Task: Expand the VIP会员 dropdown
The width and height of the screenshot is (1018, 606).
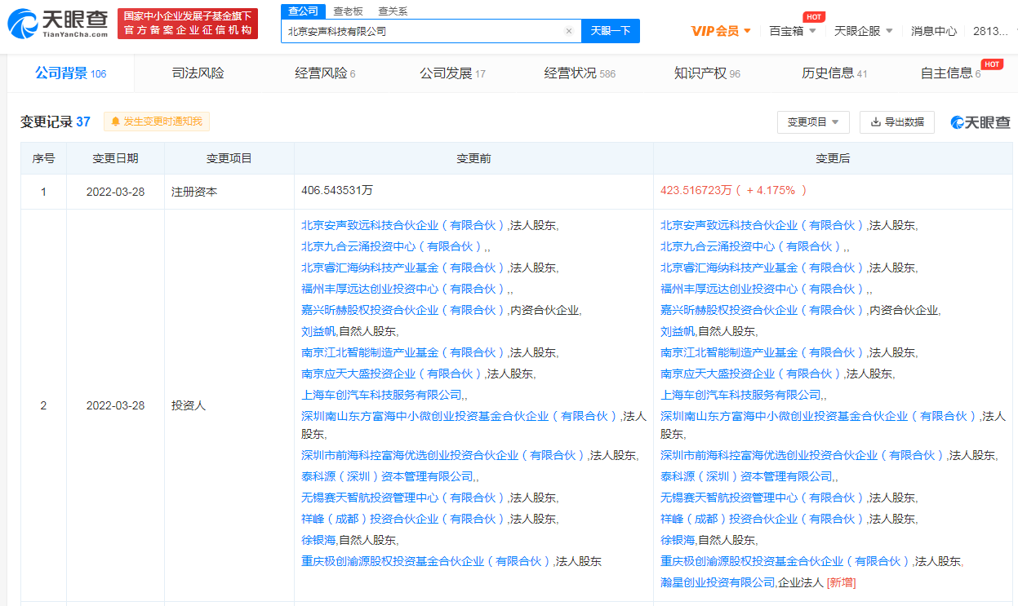Action: pos(721,31)
